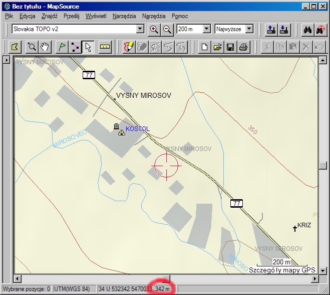Open the find places binoculars icon
Image resolution: width=330 pixels, height=295 pixels.
point(307,29)
